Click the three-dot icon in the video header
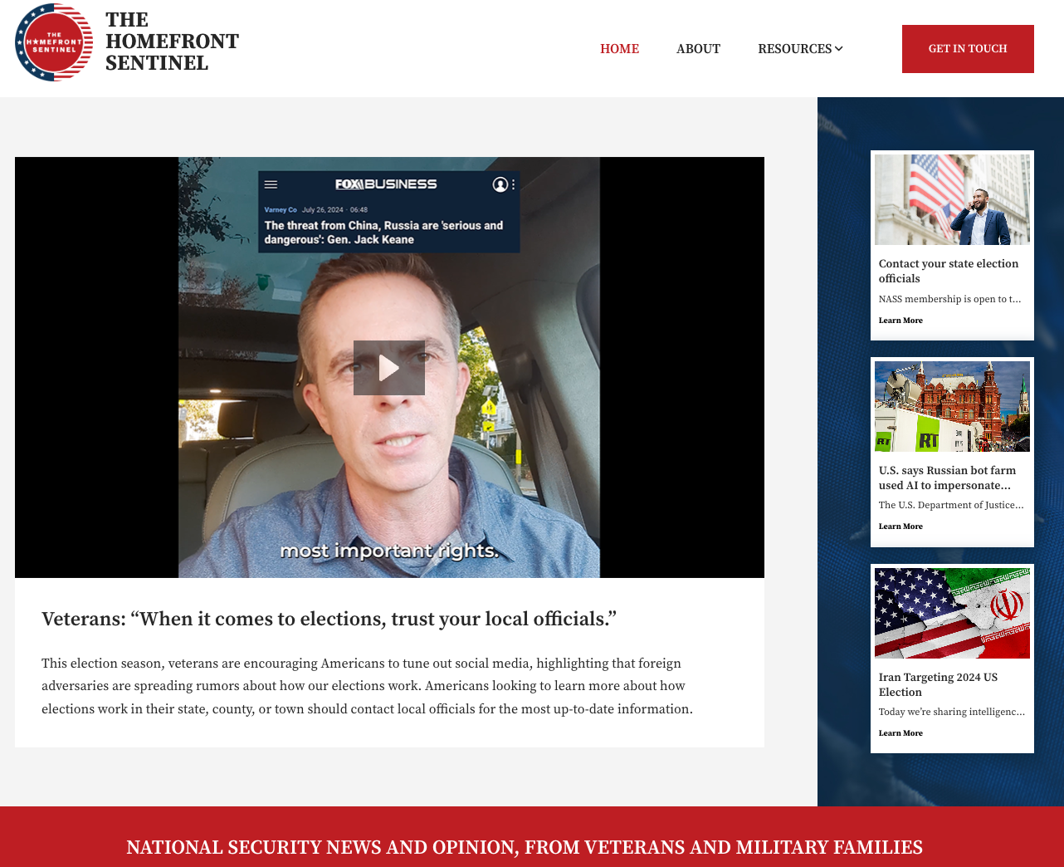The height and width of the screenshot is (867, 1064). [x=514, y=184]
